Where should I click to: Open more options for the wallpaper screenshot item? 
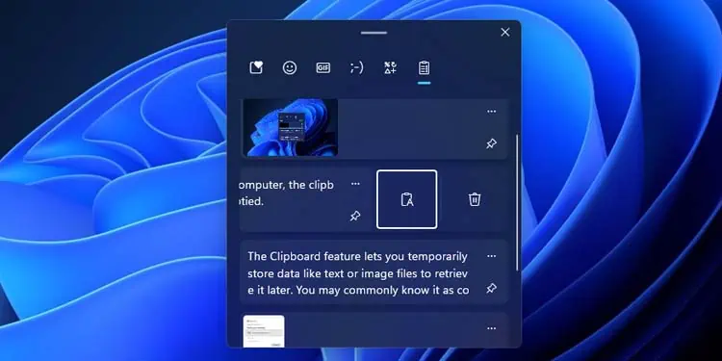492,111
